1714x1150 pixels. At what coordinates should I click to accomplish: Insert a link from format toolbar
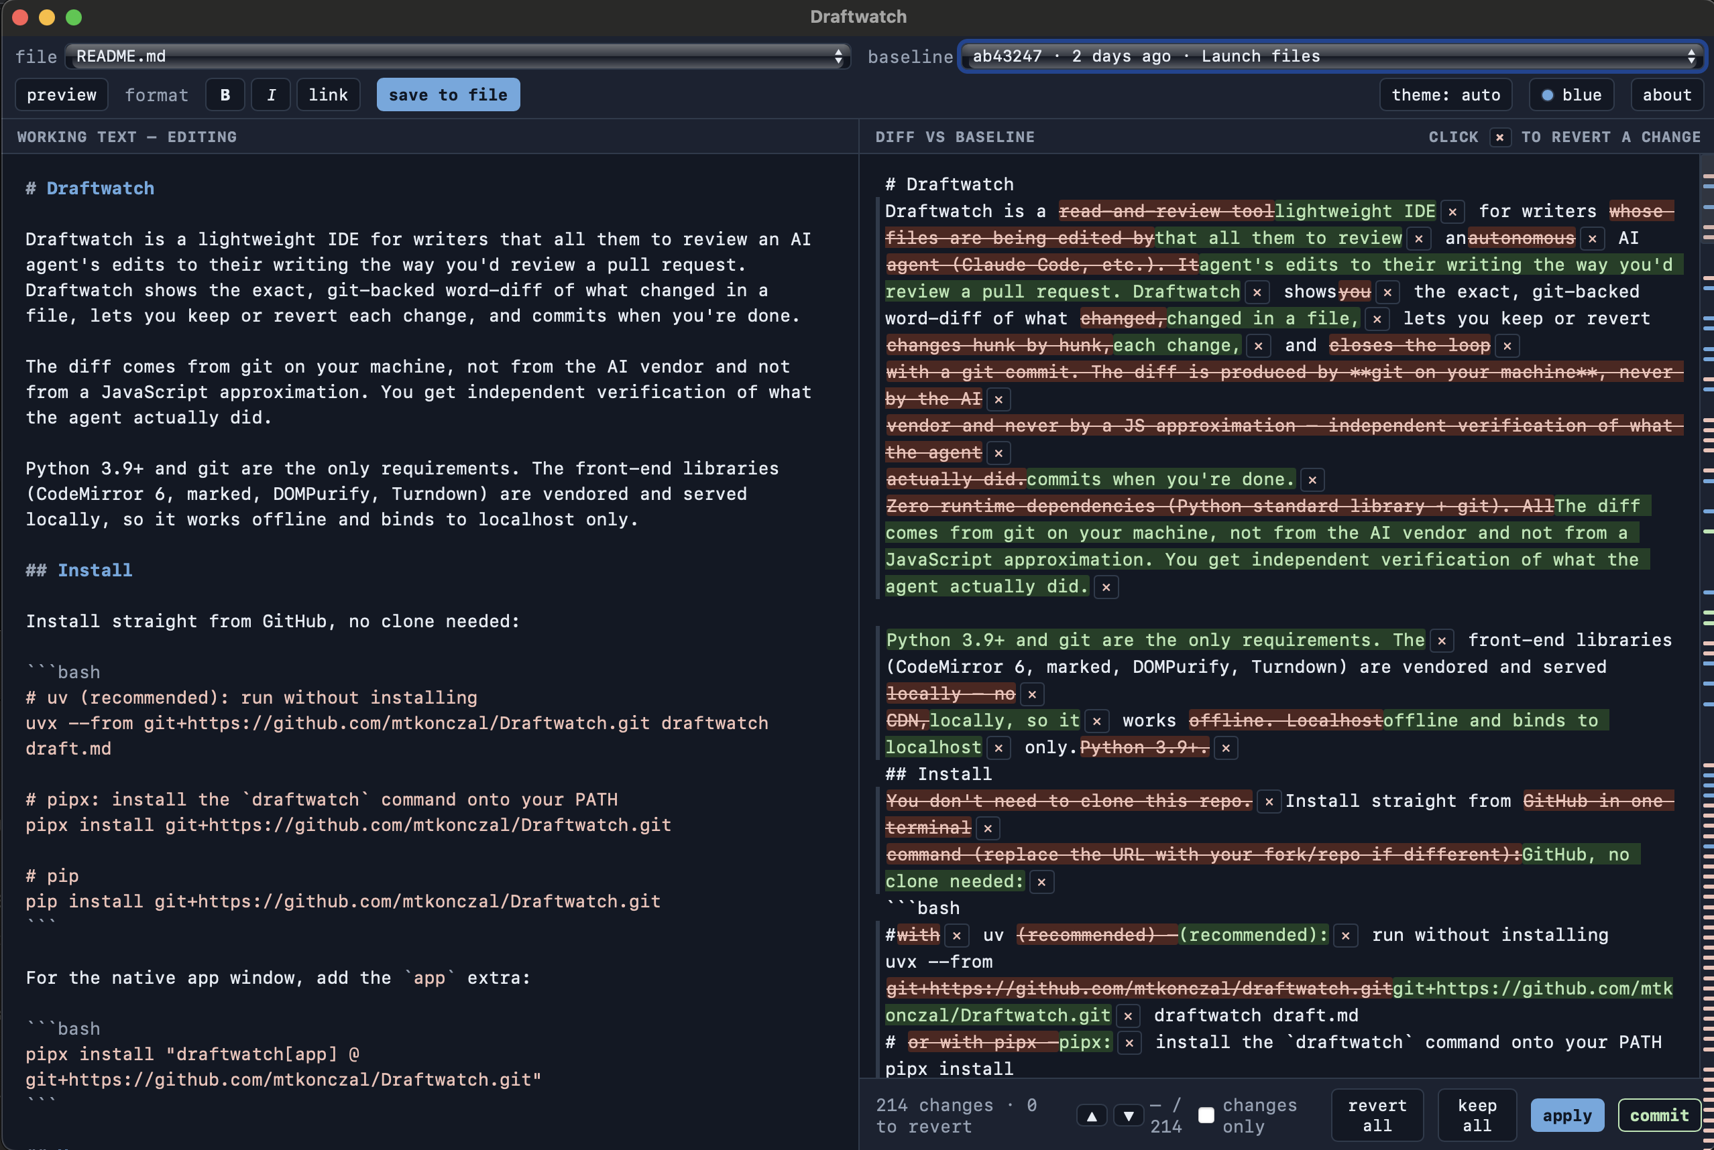click(328, 94)
